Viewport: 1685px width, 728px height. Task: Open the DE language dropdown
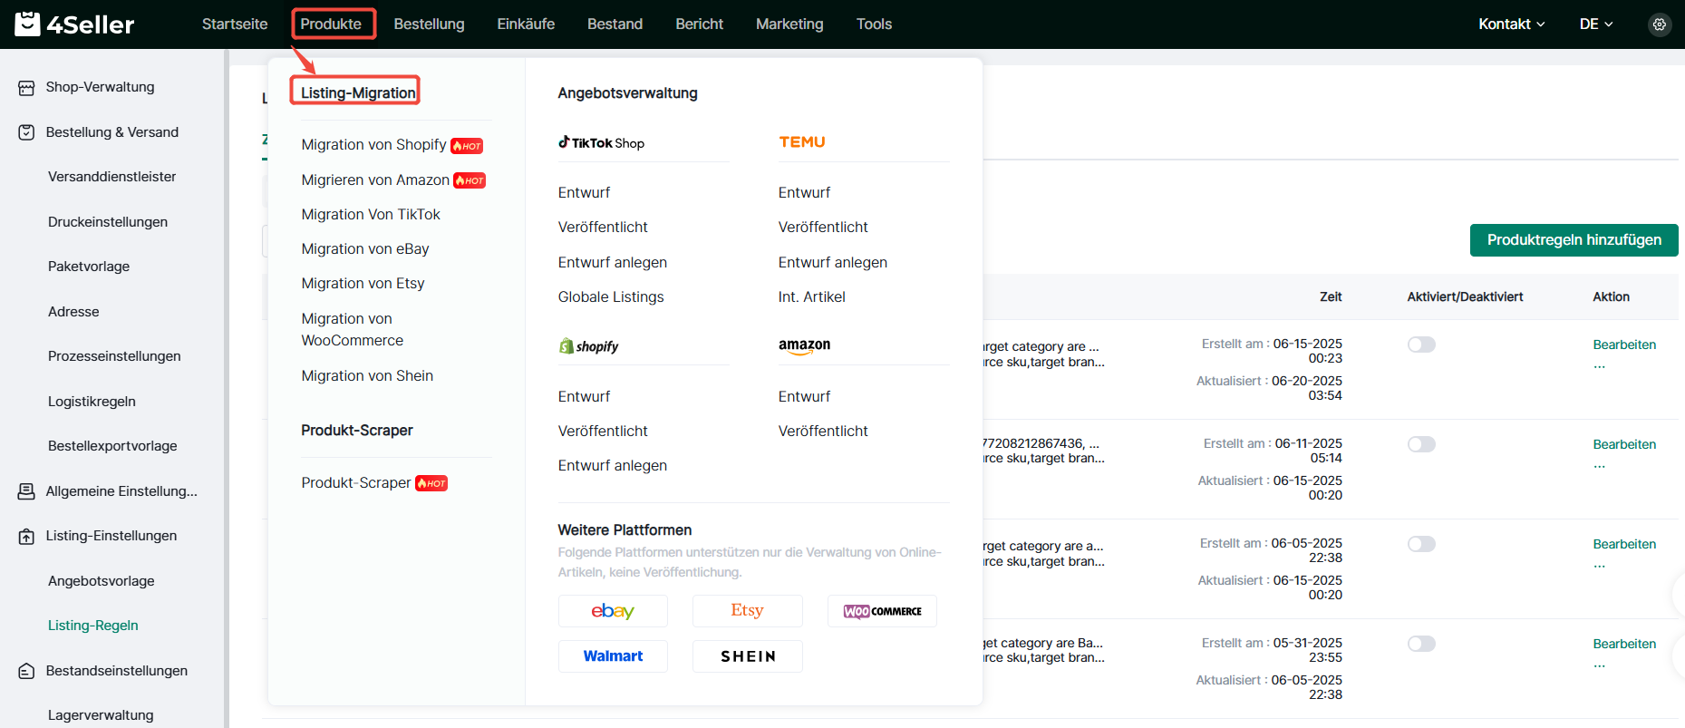click(x=1596, y=24)
